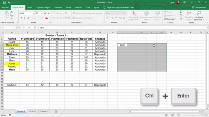This screenshot has width=209, height=117.
Task: Click Quebrar Texto Automaticamente button
Action: click(88, 13)
